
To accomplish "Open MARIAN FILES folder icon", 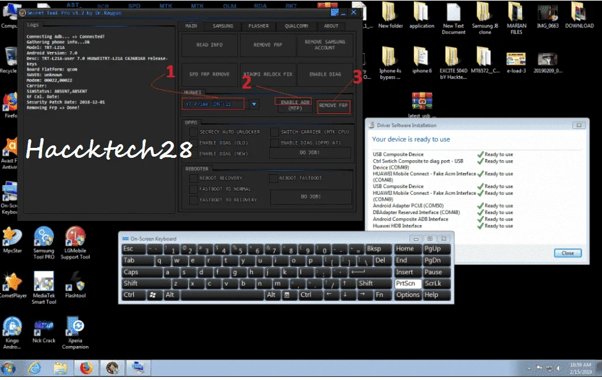I will point(517,19).
